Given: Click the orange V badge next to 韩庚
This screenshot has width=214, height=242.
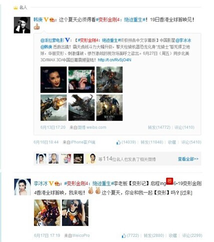Looking at the screenshot, I should pyautogui.click(x=46, y=20).
